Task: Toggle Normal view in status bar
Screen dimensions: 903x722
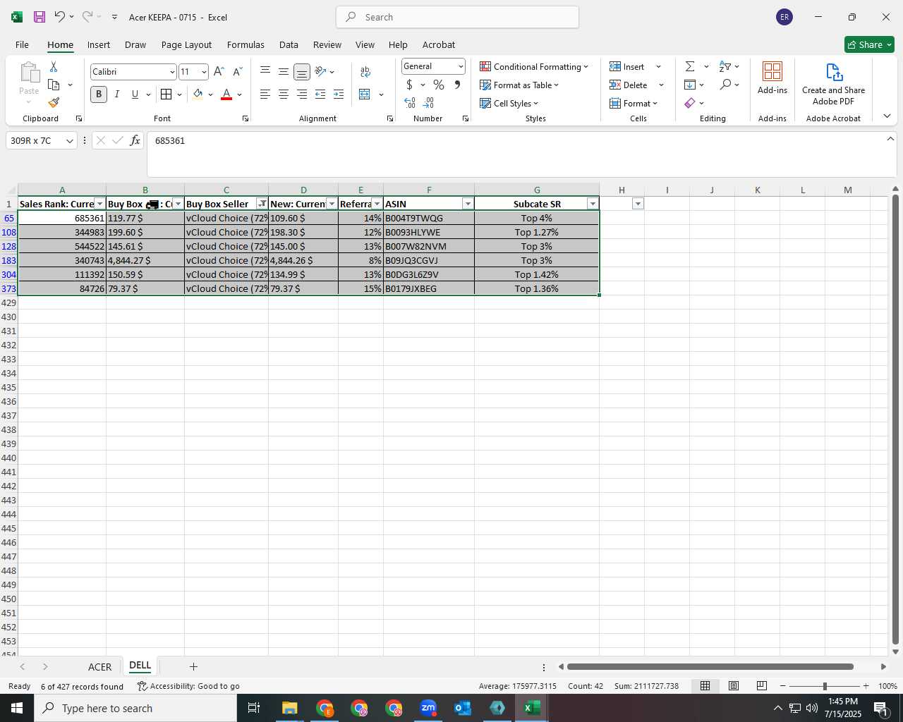Action: point(705,685)
